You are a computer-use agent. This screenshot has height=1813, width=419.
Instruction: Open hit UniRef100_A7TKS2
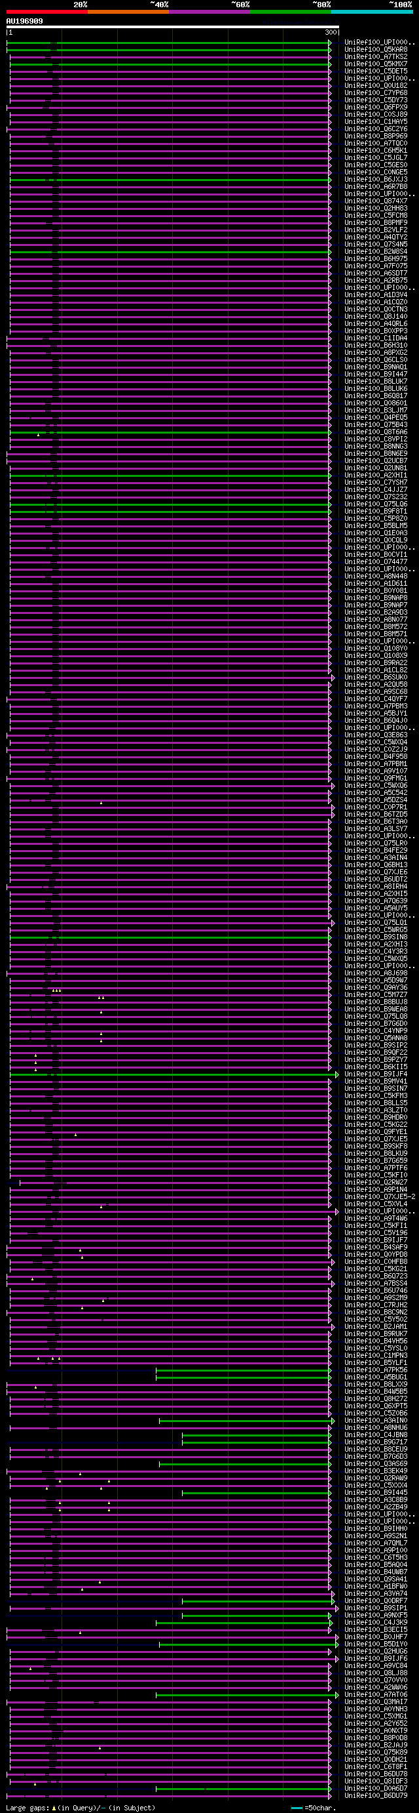point(376,57)
